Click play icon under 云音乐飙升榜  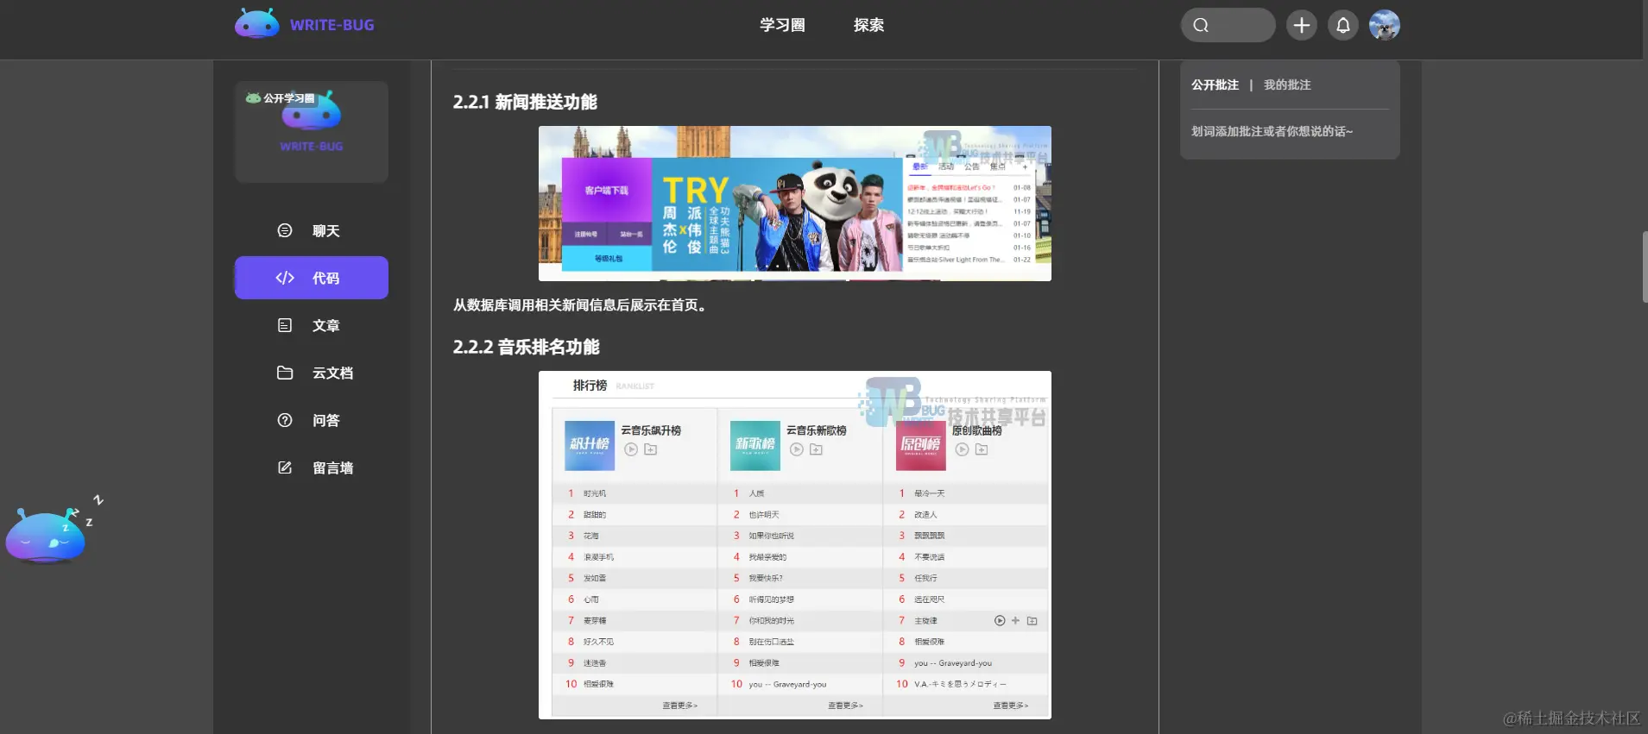[631, 449]
